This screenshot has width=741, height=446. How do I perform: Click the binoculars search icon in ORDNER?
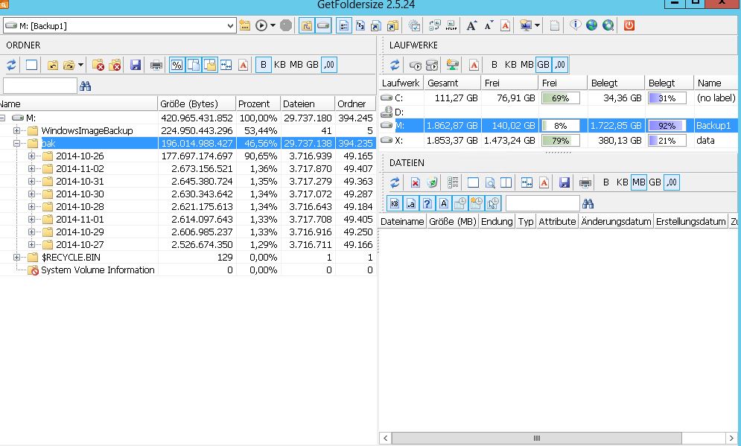click(x=85, y=86)
